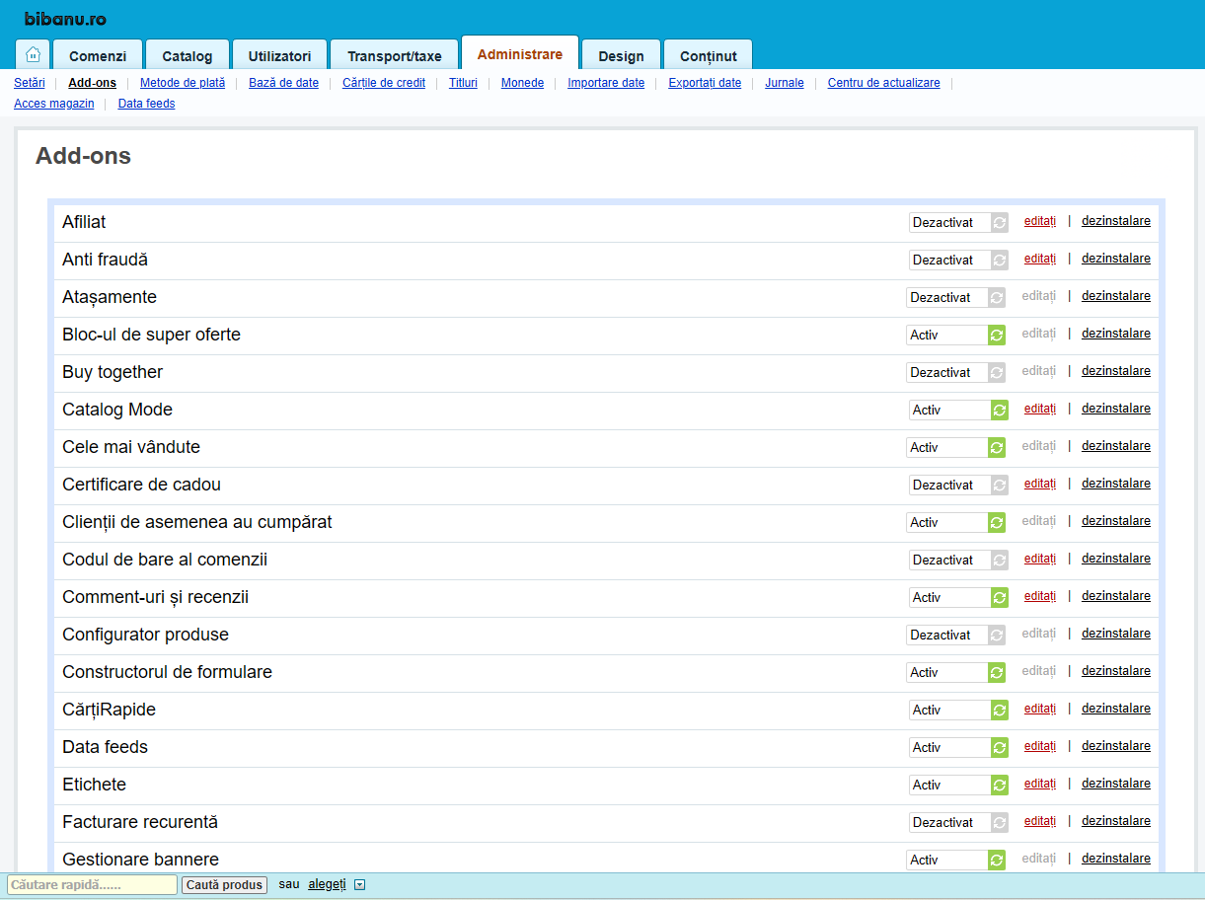The height and width of the screenshot is (900, 1205).
Task: Click green refresh icon for Clienții de asemenea au cumpărat
Action: [x=997, y=523]
